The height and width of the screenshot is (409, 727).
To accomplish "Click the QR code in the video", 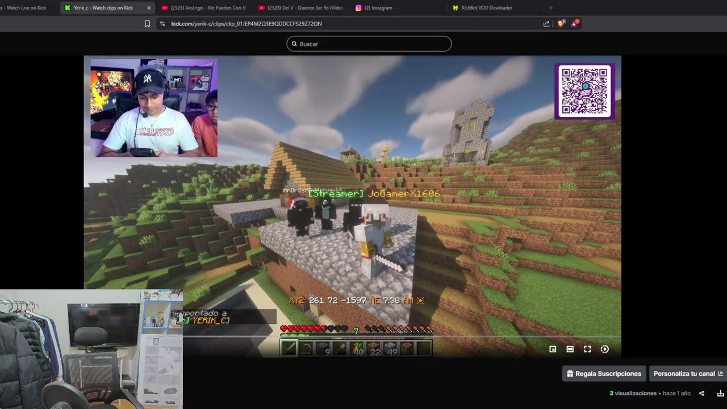I will (584, 91).
